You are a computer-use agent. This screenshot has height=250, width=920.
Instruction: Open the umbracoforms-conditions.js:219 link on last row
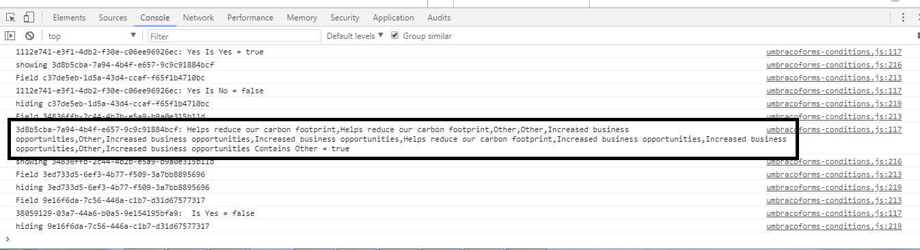click(834, 226)
